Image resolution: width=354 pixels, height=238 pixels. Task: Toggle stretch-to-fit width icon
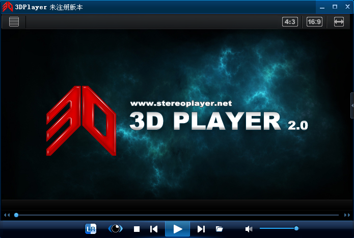(339, 22)
